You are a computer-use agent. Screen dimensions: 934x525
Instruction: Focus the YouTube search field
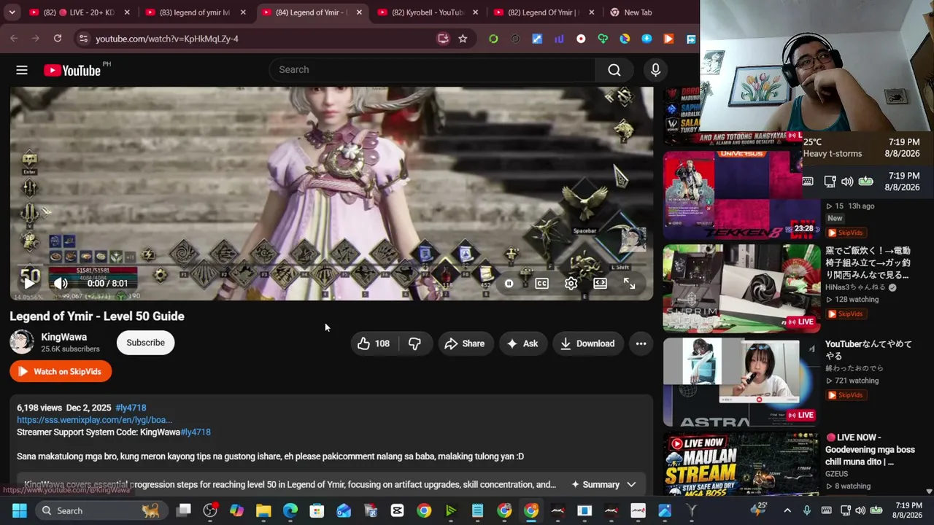point(432,70)
